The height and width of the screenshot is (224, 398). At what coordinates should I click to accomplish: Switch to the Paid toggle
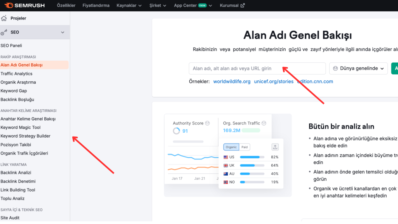pos(244,147)
